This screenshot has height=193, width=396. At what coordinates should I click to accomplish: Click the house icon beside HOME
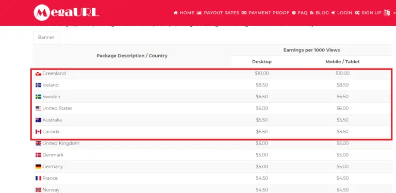pyautogui.click(x=176, y=13)
